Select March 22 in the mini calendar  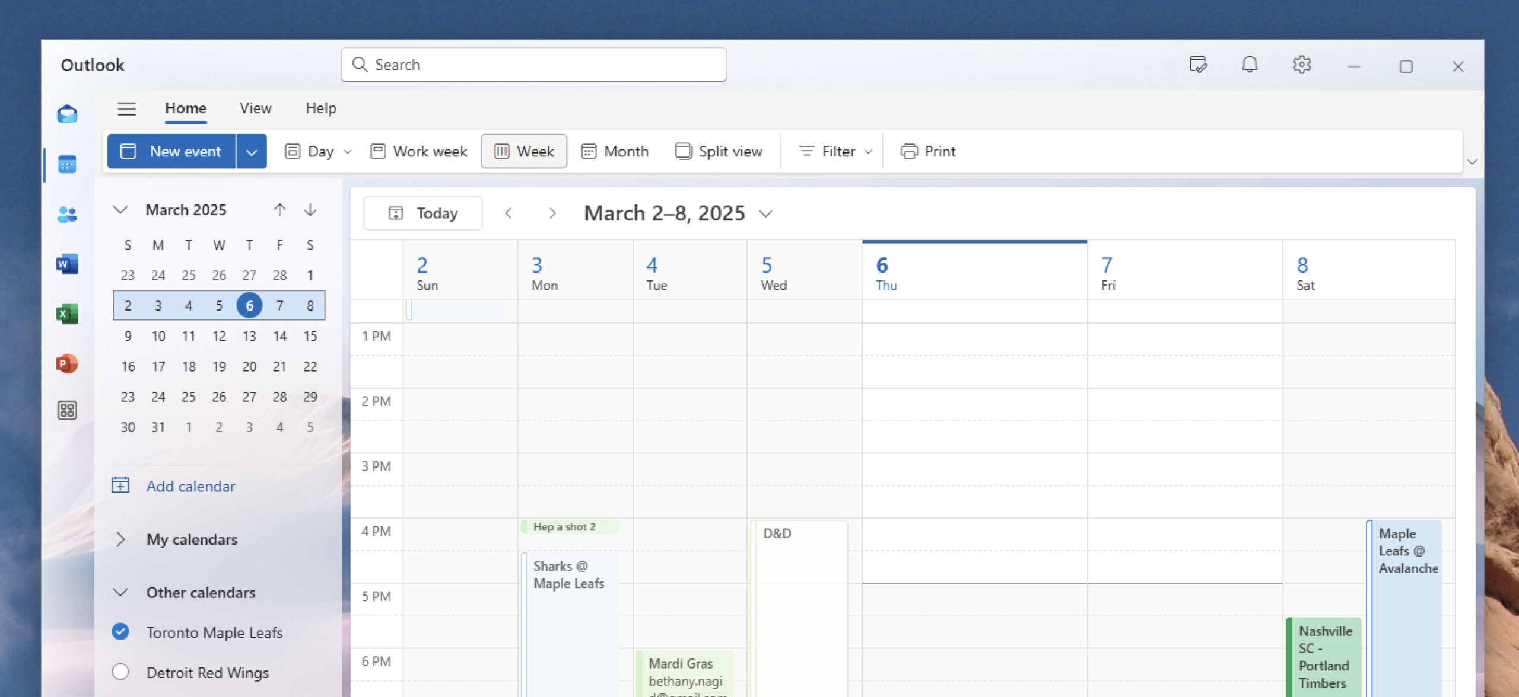pos(310,366)
